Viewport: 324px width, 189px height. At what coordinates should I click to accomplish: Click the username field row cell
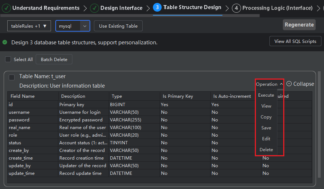tap(19, 112)
